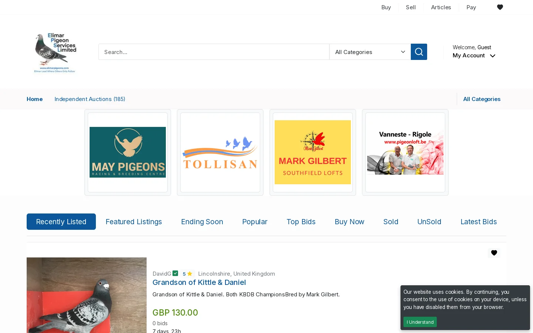Add Grandson of Kittle listing to favorites
533x333 pixels.
point(494,253)
